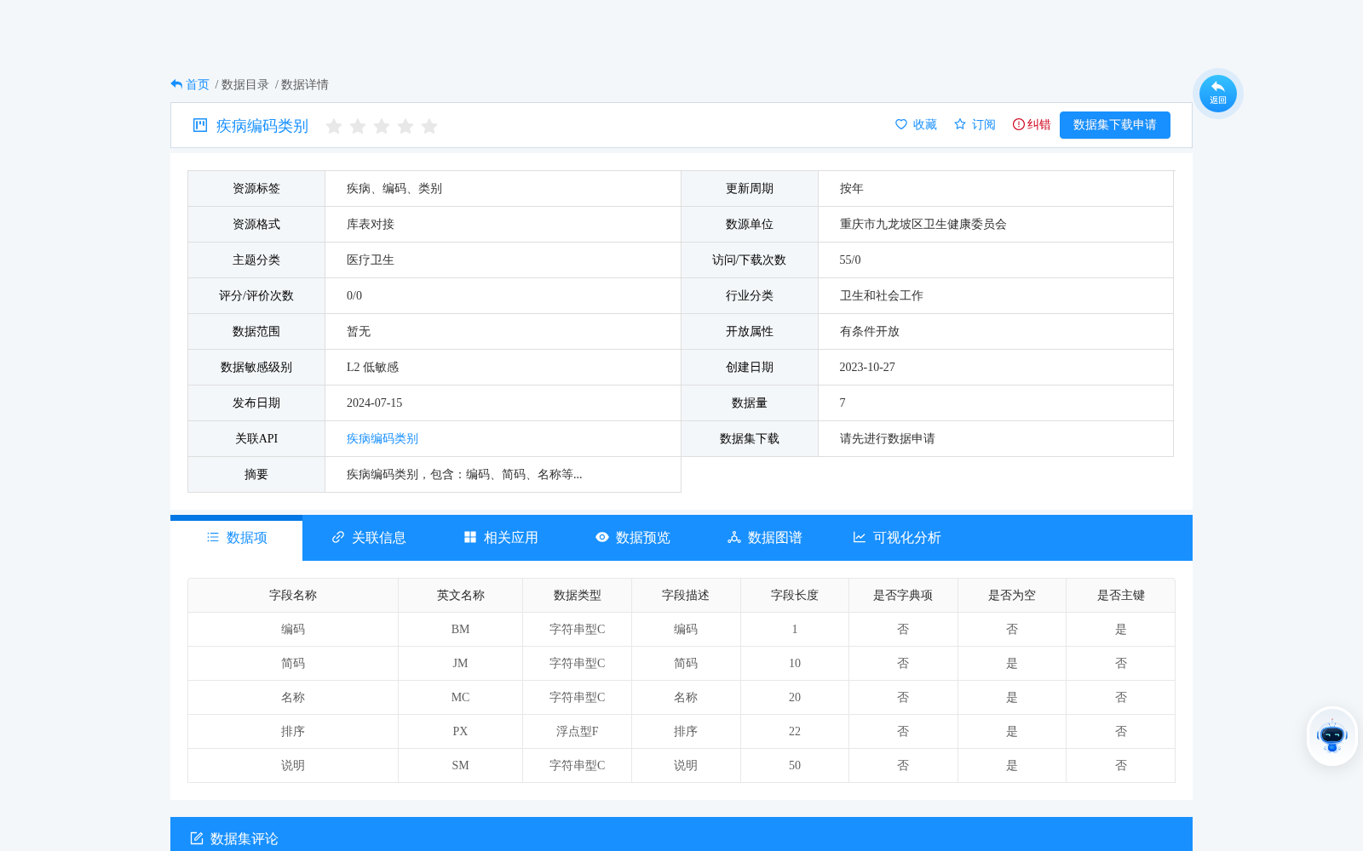Open the 相关应用 tab
This screenshot has height=851, width=1363.
(501, 538)
